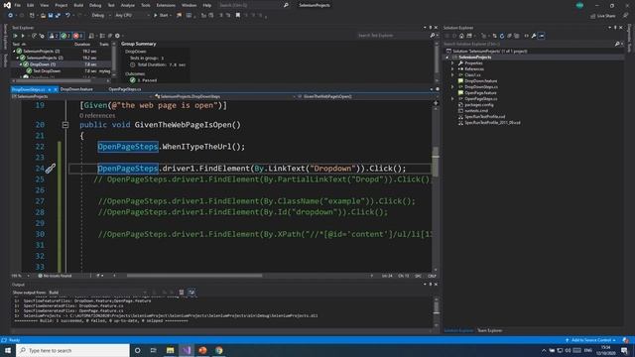Image resolution: width=635 pixels, height=357 pixels.
Task: Click the Windows taskbar search box
Action: click(72, 350)
